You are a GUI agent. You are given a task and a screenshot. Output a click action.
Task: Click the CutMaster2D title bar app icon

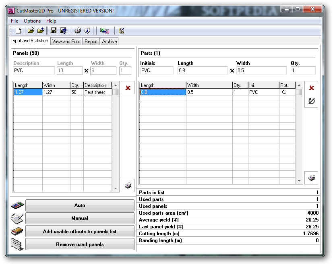click(x=11, y=10)
